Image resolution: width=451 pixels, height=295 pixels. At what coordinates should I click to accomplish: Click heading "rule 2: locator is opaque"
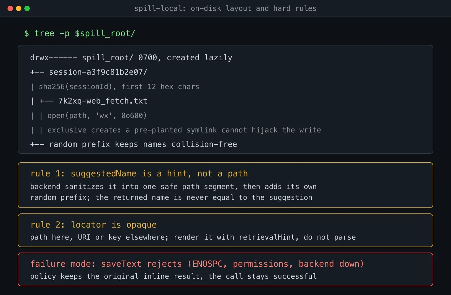pos(94,225)
